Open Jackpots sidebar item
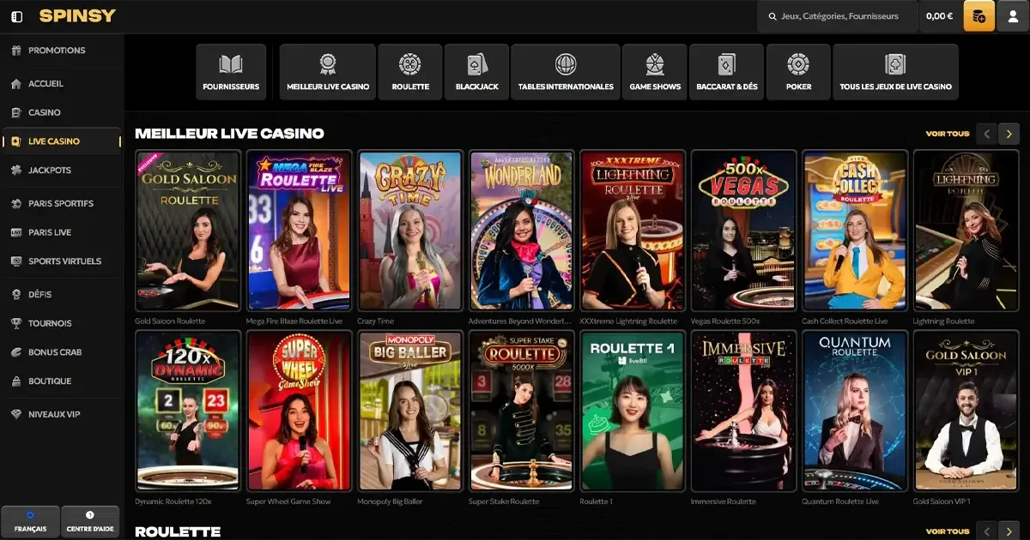 tap(62, 171)
